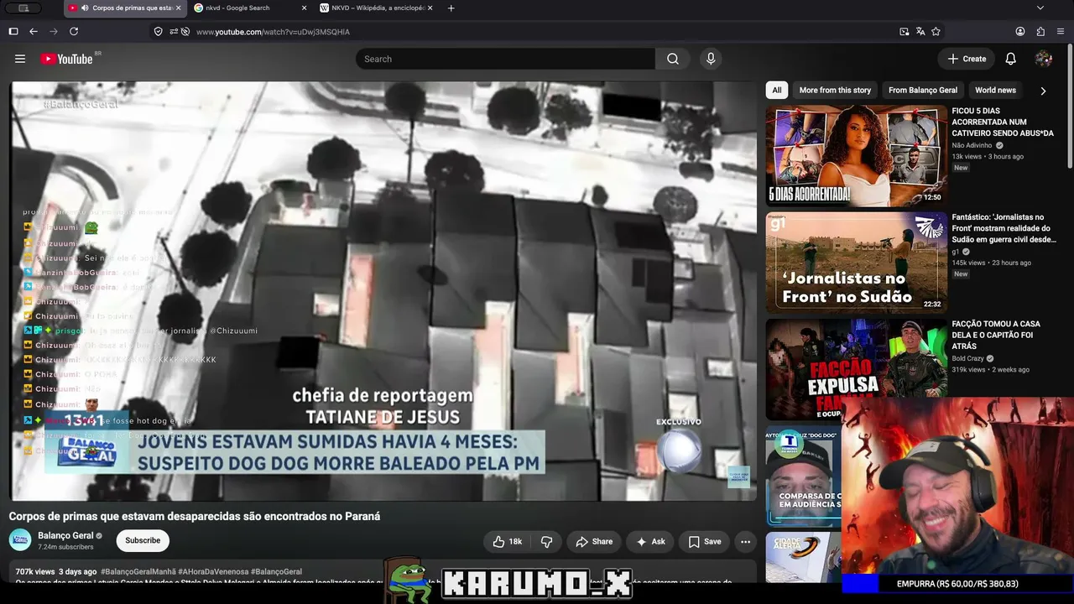Select the 'All' filter chip

pos(777,91)
